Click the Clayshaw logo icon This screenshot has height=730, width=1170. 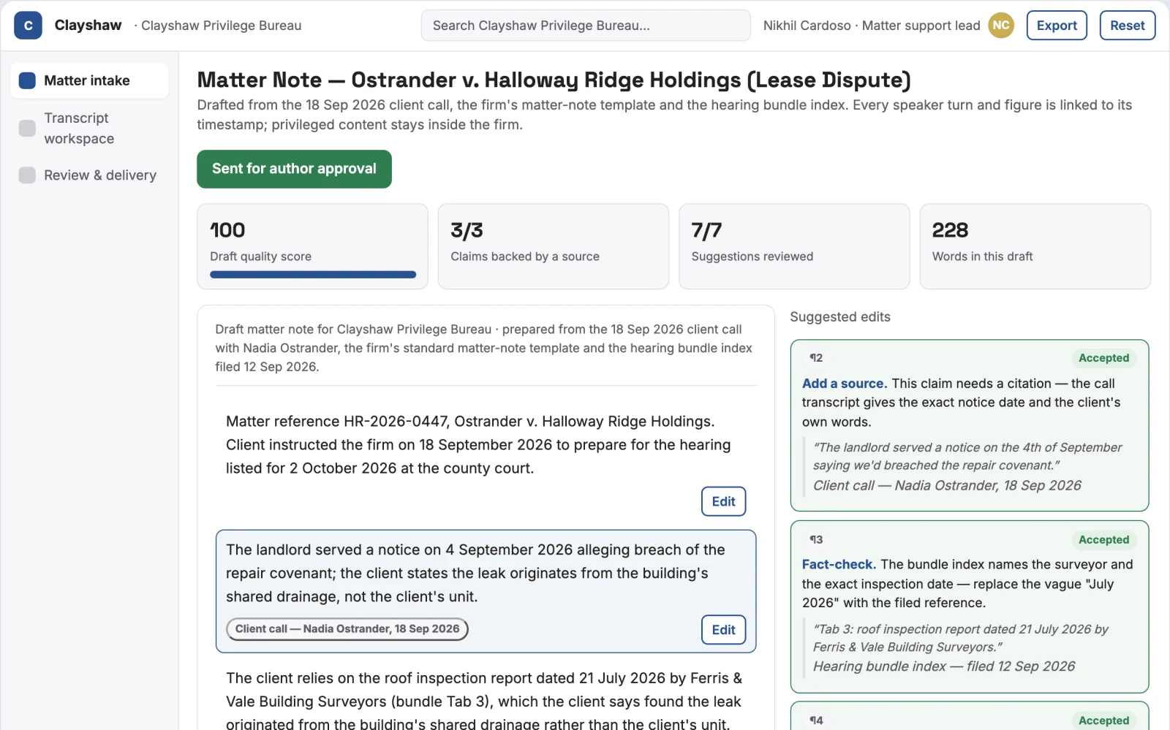point(28,26)
